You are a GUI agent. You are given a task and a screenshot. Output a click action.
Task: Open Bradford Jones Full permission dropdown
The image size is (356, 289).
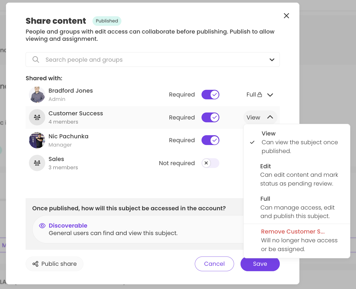click(x=270, y=95)
